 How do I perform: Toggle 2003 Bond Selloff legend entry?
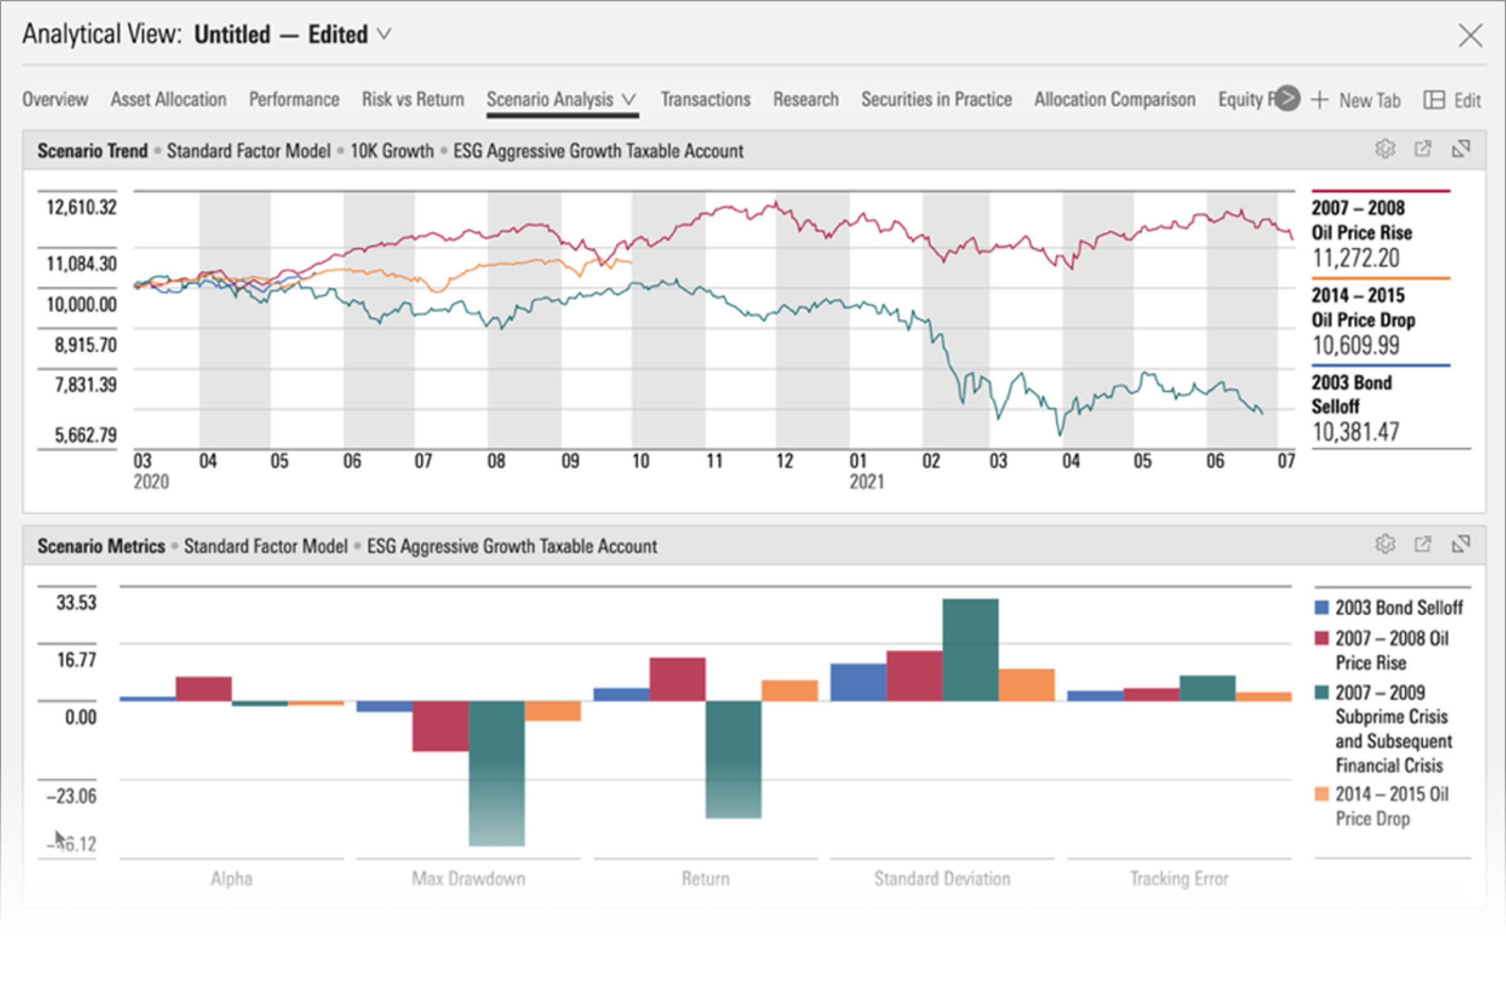[1399, 607]
